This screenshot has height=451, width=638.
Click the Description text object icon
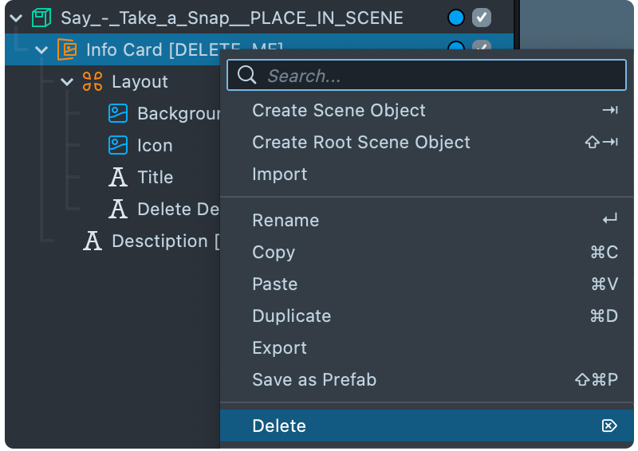[x=93, y=241]
